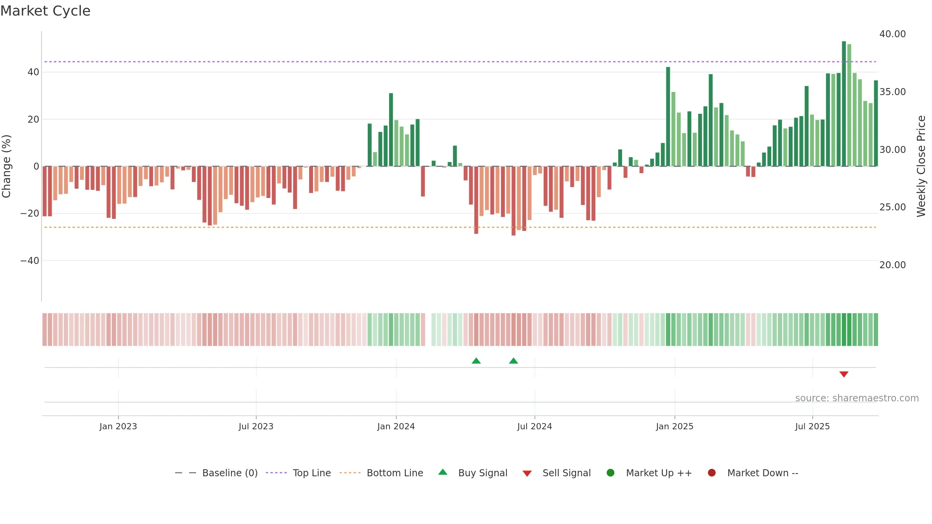Toggle the Market Up ++ legend label
The height and width of the screenshot is (524, 932).
click(659, 473)
